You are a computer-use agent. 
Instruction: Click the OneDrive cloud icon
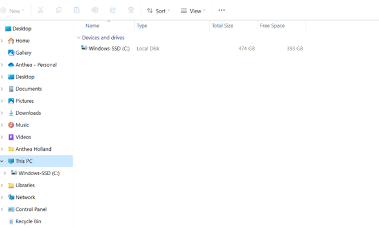tap(11, 64)
